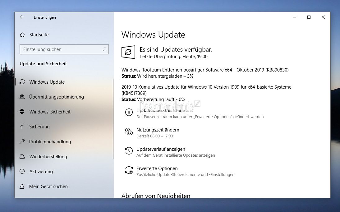Screen dimensions: 340x212
Task: Open Erweiterte Optionen
Action: (x=157, y=168)
